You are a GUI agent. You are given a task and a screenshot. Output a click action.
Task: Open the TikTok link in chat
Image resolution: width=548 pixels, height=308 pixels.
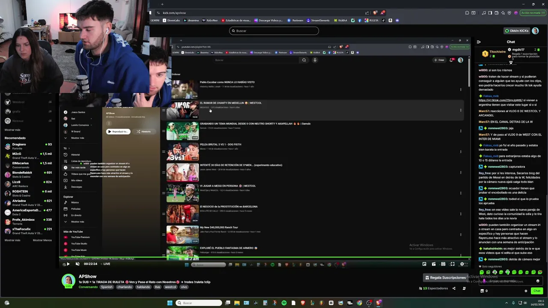point(501,100)
